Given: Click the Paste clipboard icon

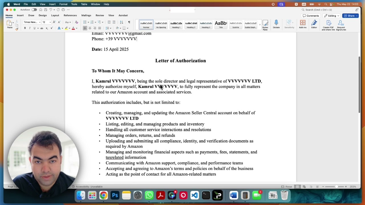Looking at the screenshot, I should click(x=9, y=23).
